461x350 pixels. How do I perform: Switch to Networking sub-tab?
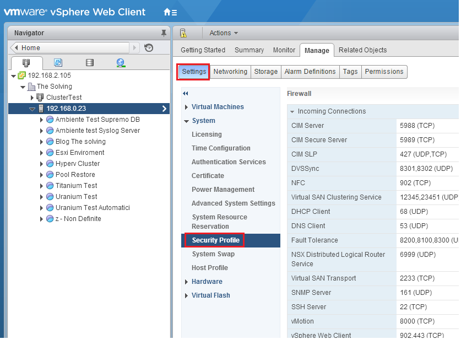(230, 72)
